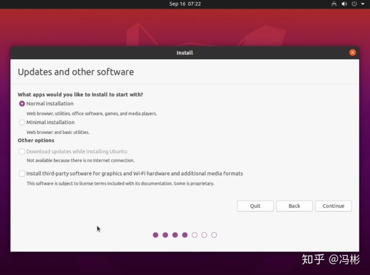Click 'Updates and other software' heading
This screenshot has width=370, height=275.
point(76,72)
